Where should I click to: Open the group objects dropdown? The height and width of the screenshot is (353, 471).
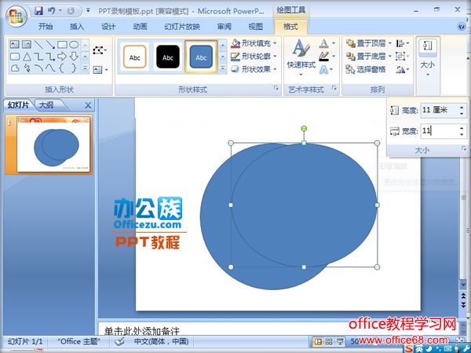click(403, 57)
